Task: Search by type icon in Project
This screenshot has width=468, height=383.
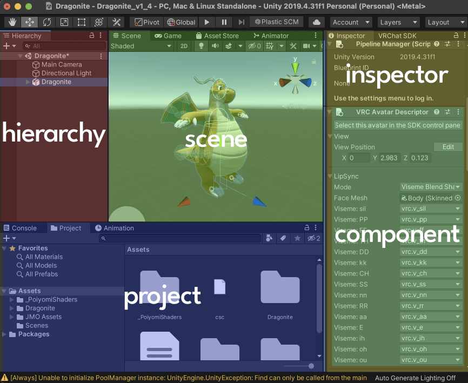Action: 269,238
